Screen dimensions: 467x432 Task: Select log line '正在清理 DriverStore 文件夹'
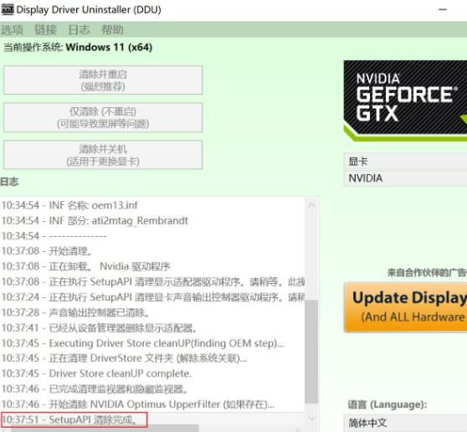(152, 358)
